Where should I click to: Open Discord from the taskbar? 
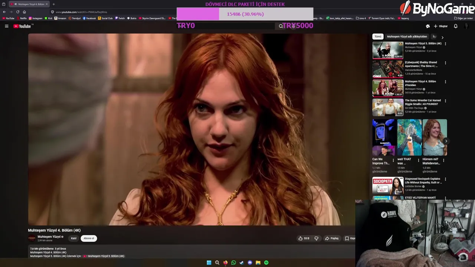(x=250, y=263)
